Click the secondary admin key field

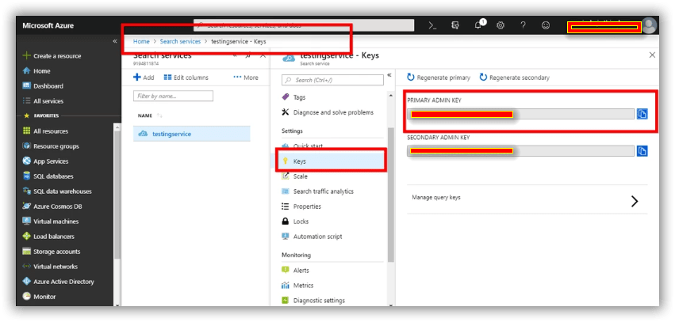tap(521, 151)
